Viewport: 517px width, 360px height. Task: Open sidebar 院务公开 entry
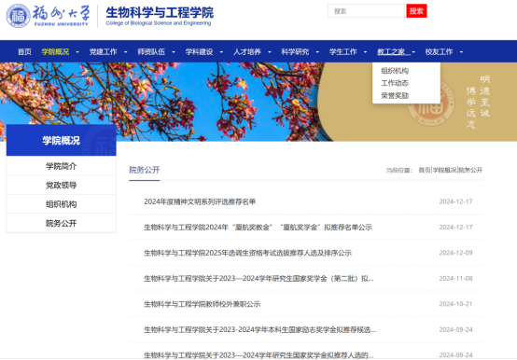click(62, 223)
